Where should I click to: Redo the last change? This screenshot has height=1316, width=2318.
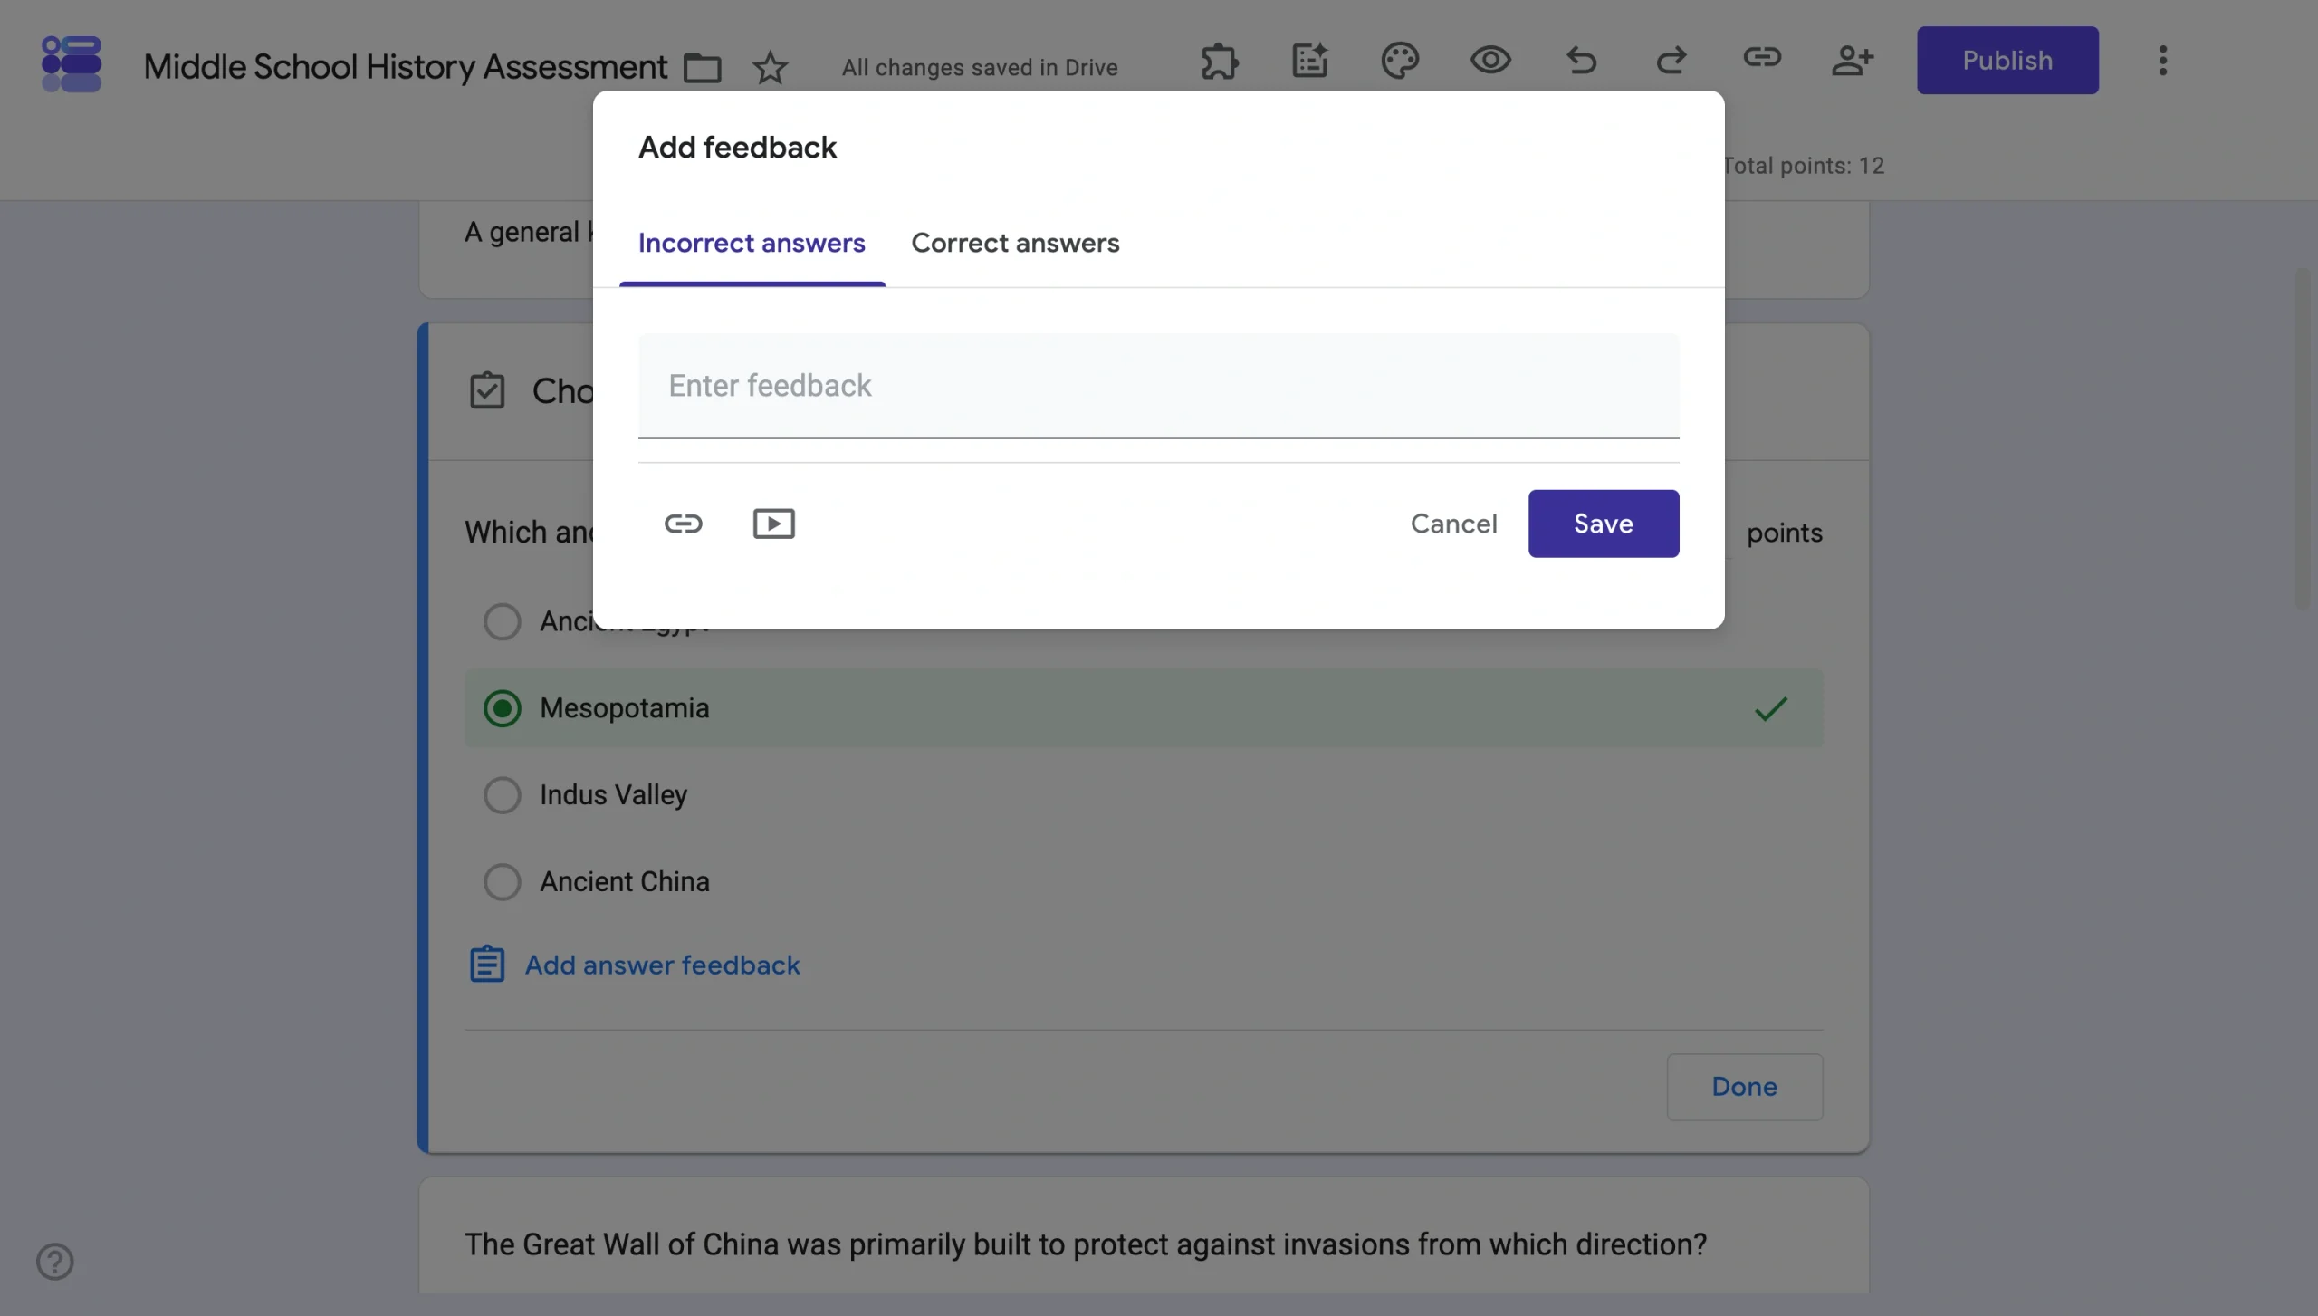1671,61
